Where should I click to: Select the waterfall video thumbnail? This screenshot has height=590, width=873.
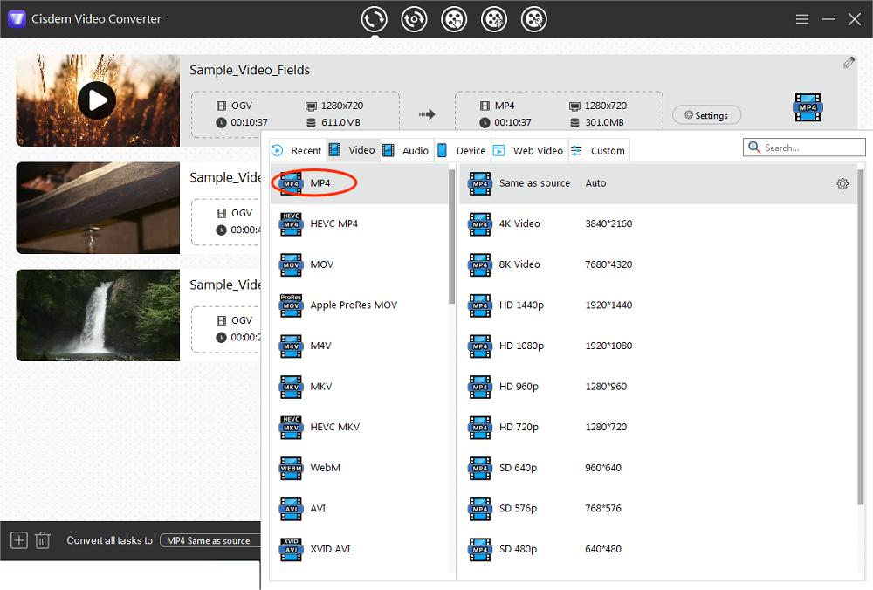[x=98, y=315]
